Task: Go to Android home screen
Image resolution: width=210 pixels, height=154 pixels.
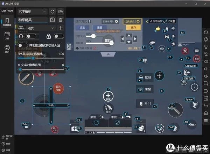Action: click(x=206, y=113)
